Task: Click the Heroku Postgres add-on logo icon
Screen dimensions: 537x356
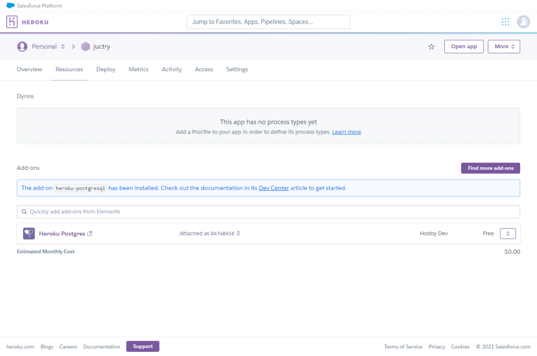Action: 29,233
